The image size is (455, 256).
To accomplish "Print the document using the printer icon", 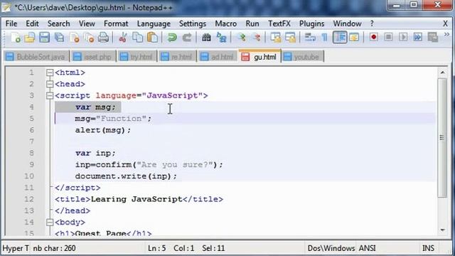I will click(x=103, y=38).
